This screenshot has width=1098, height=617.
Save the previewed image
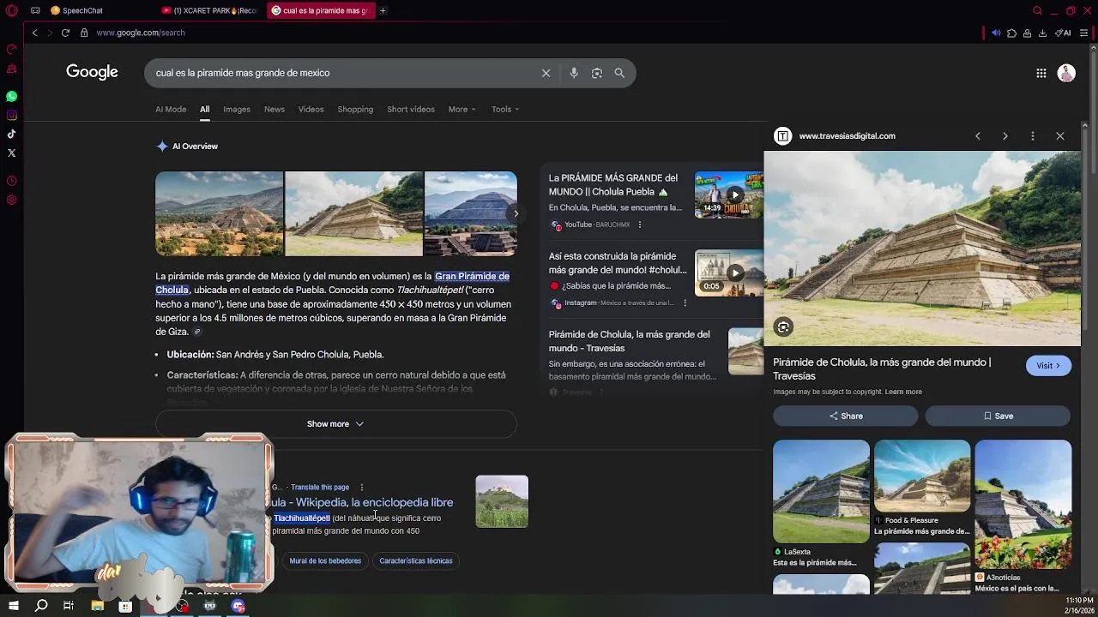click(998, 416)
